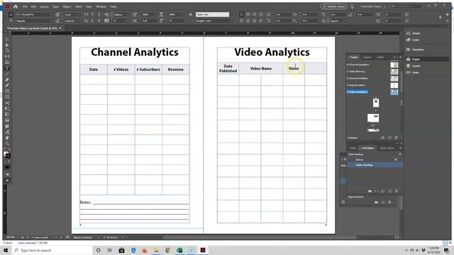454x255 pixels.
Task: Toggle All Caps formatting
Action: pos(87,14)
